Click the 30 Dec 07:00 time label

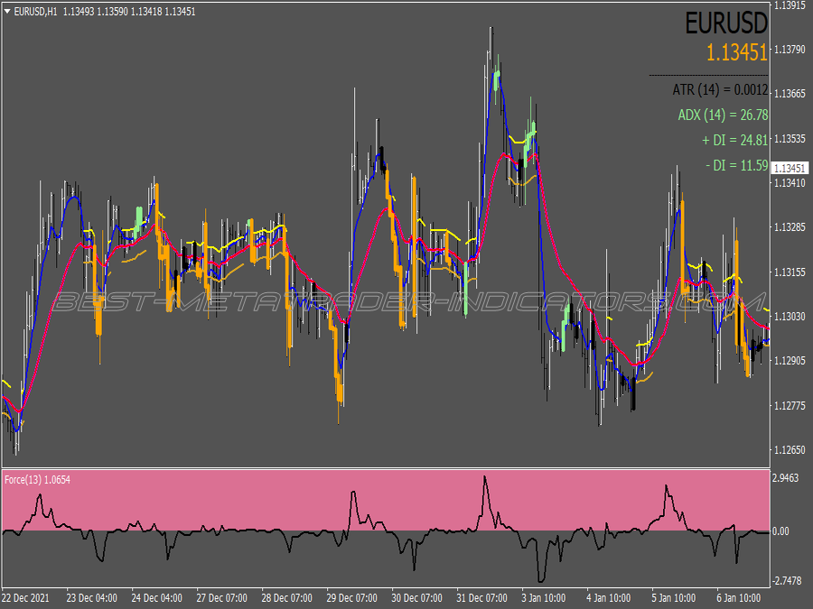pyautogui.click(x=416, y=597)
